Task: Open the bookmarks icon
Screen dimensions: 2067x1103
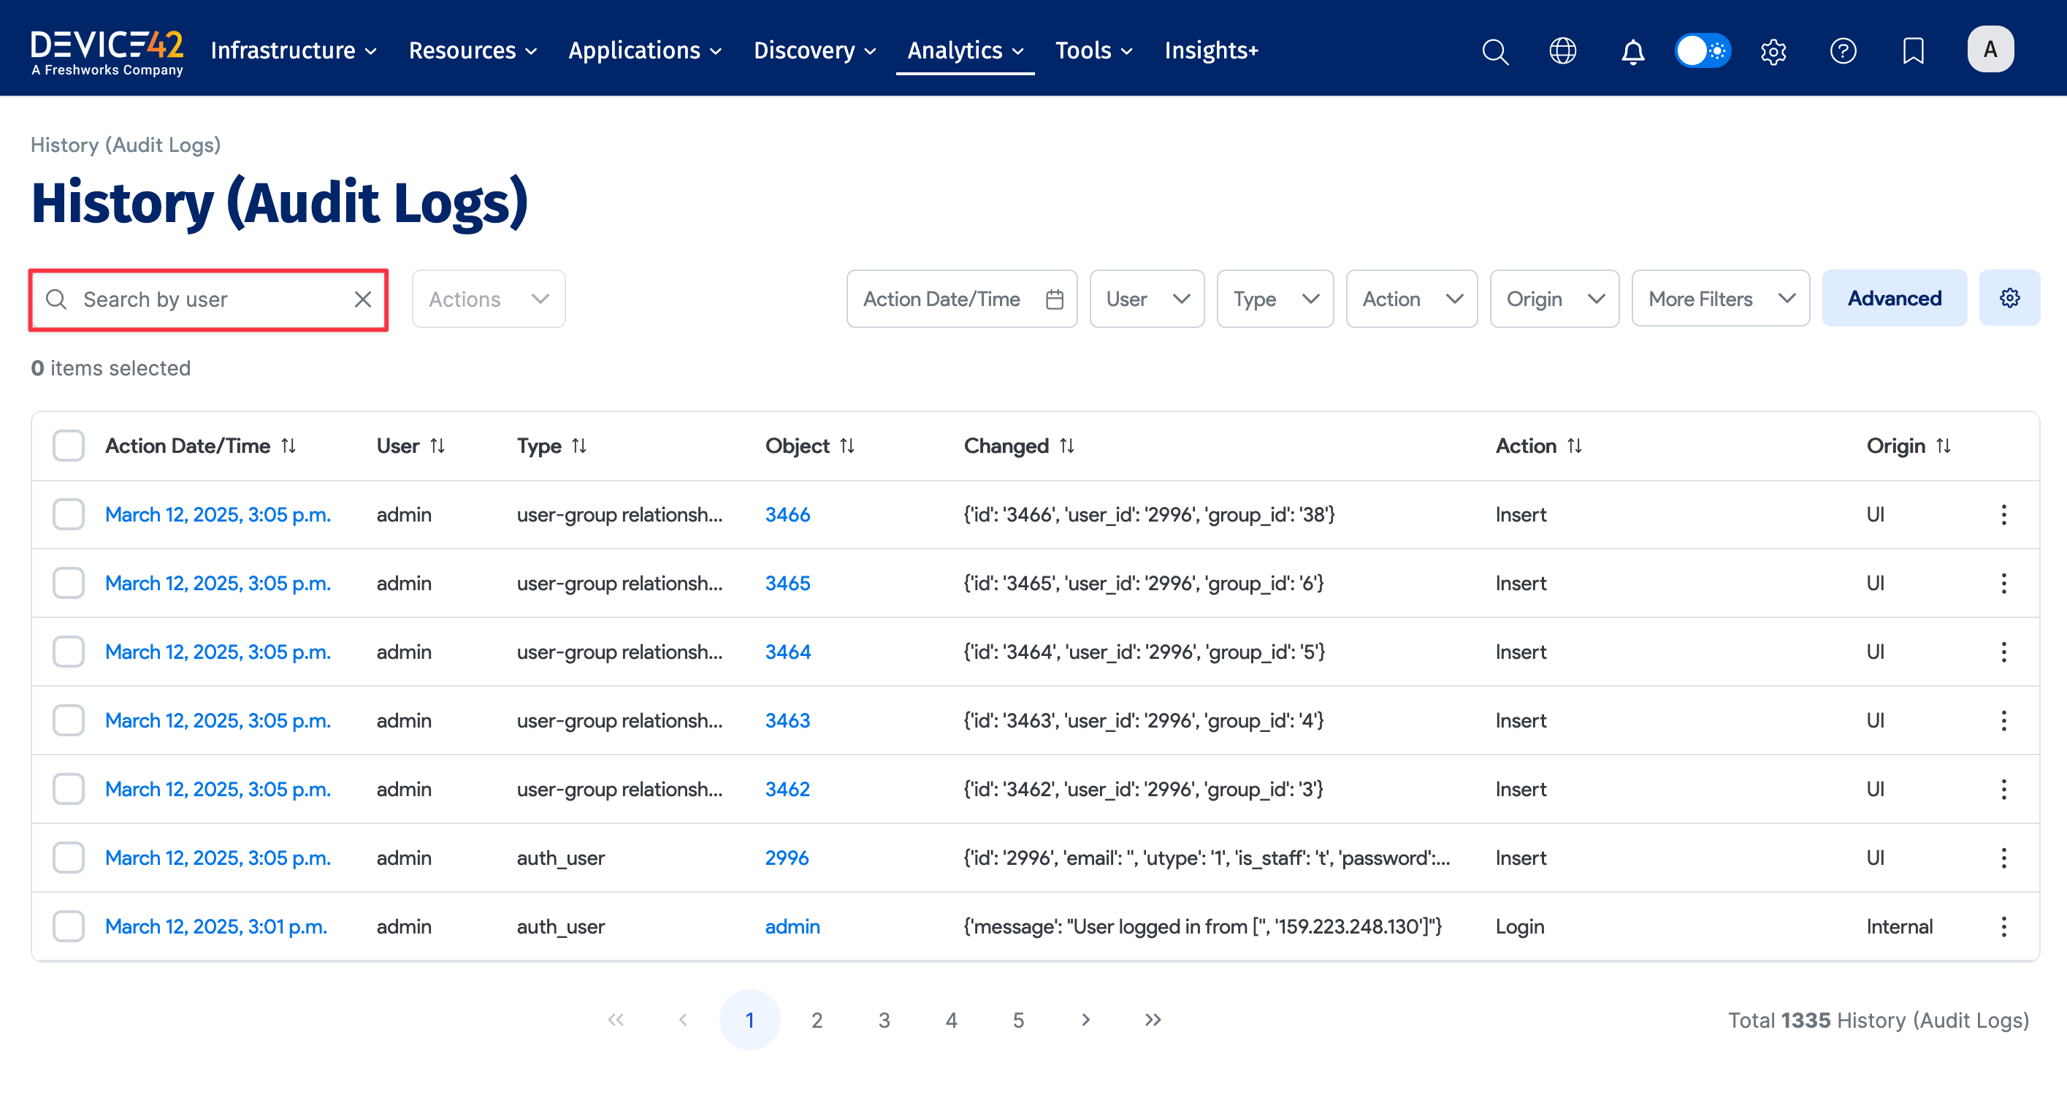Action: (1913, 51)
